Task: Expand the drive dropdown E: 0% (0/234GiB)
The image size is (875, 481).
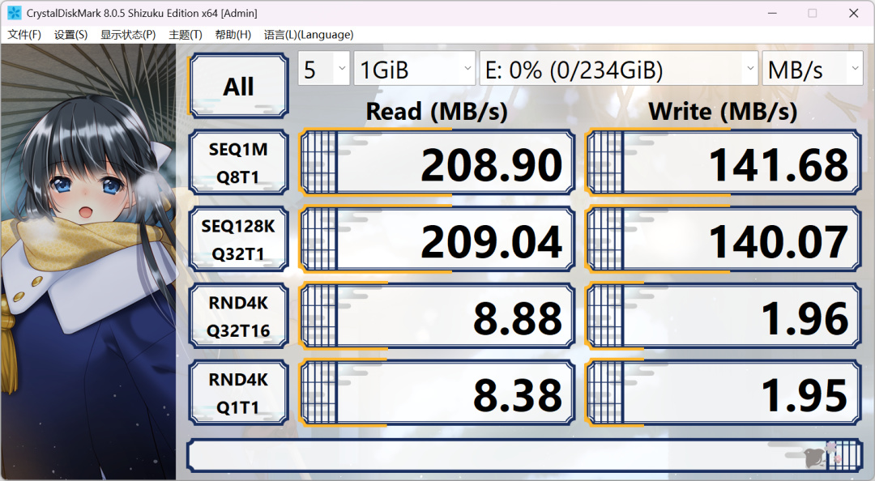Action: (618, 69)
